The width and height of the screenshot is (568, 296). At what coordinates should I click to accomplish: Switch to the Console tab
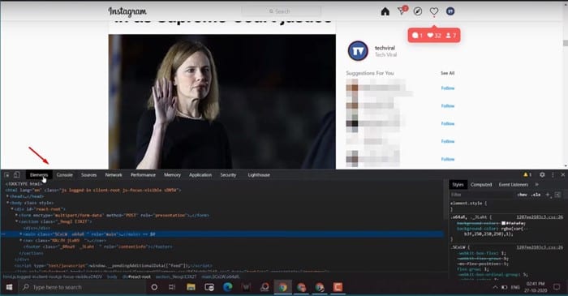pos(64,175)
